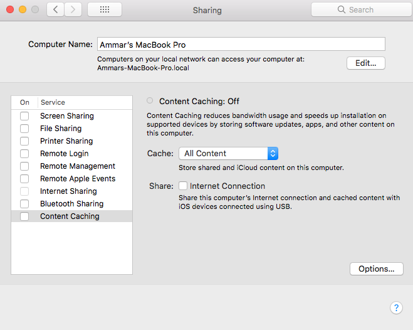The width and height of the screenshot is (413, 330).
Task: Click the Ammars-MacBook-Pro.local address text
Action: pos(143,68)
